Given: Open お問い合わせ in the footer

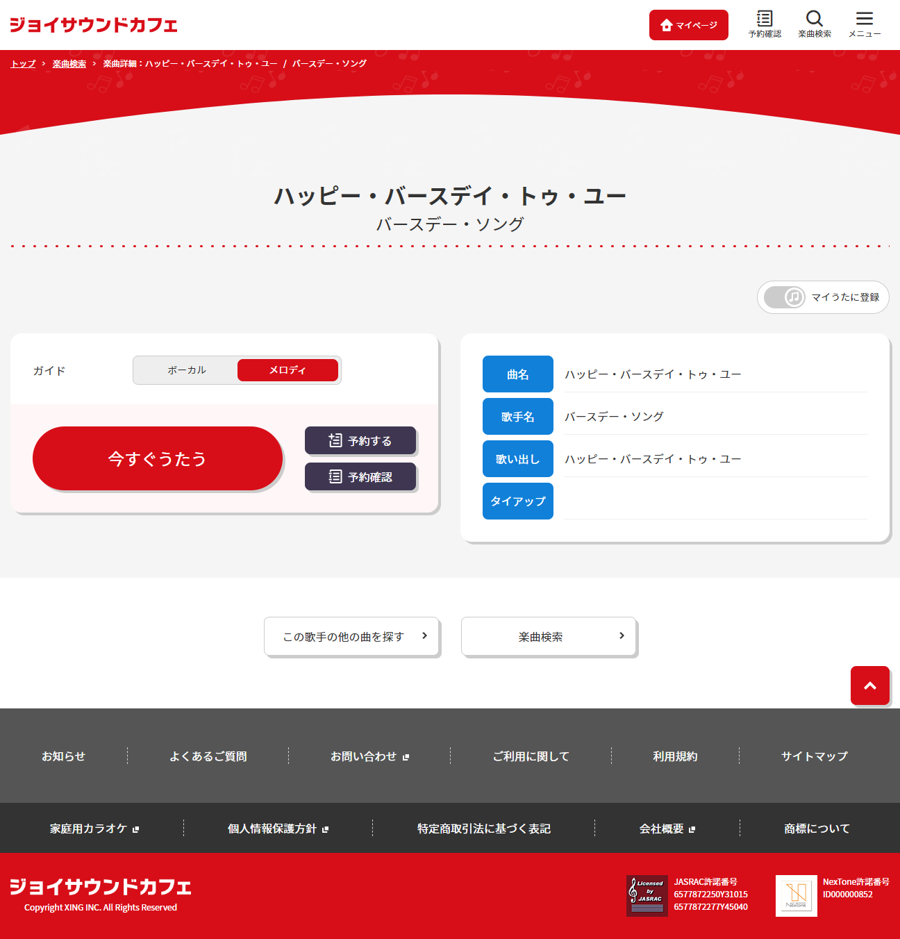Looking at the screenshot, I should (x=369, y=756).
